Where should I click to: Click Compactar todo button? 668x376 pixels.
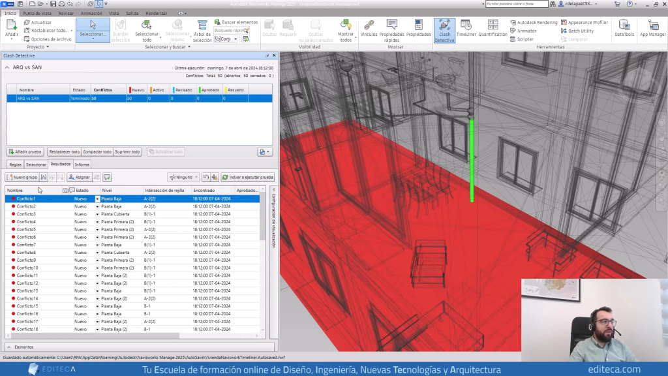coord(97,151)
